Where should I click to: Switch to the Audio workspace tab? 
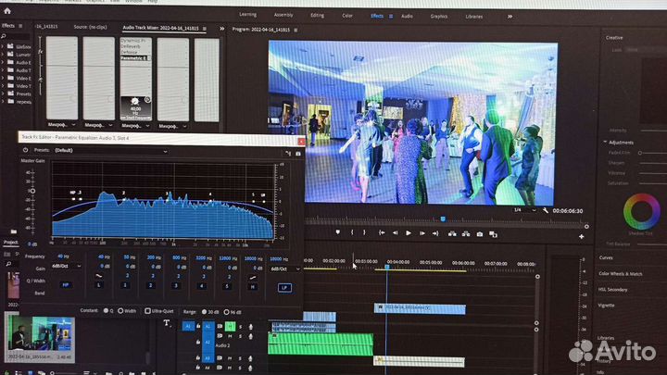[x=407, y=16]
